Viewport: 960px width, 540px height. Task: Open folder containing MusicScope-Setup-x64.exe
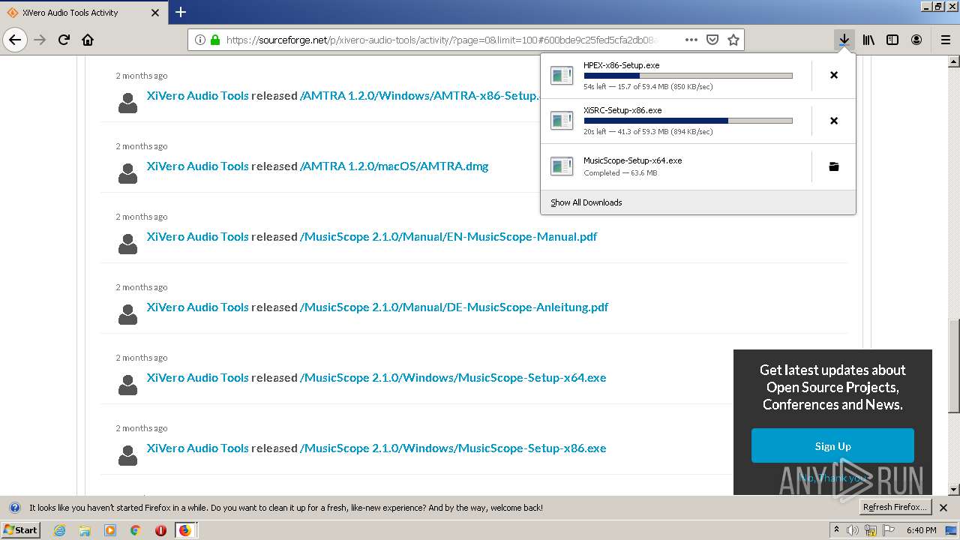point(834,166)
